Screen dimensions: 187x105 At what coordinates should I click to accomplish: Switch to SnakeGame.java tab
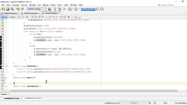[10, 13]
